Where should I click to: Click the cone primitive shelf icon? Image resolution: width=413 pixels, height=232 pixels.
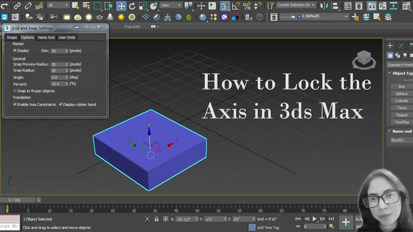[110, 17]
